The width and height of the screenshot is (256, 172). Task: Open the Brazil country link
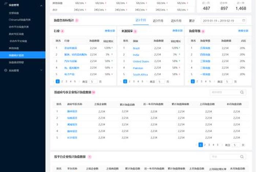tap(136, 48)
